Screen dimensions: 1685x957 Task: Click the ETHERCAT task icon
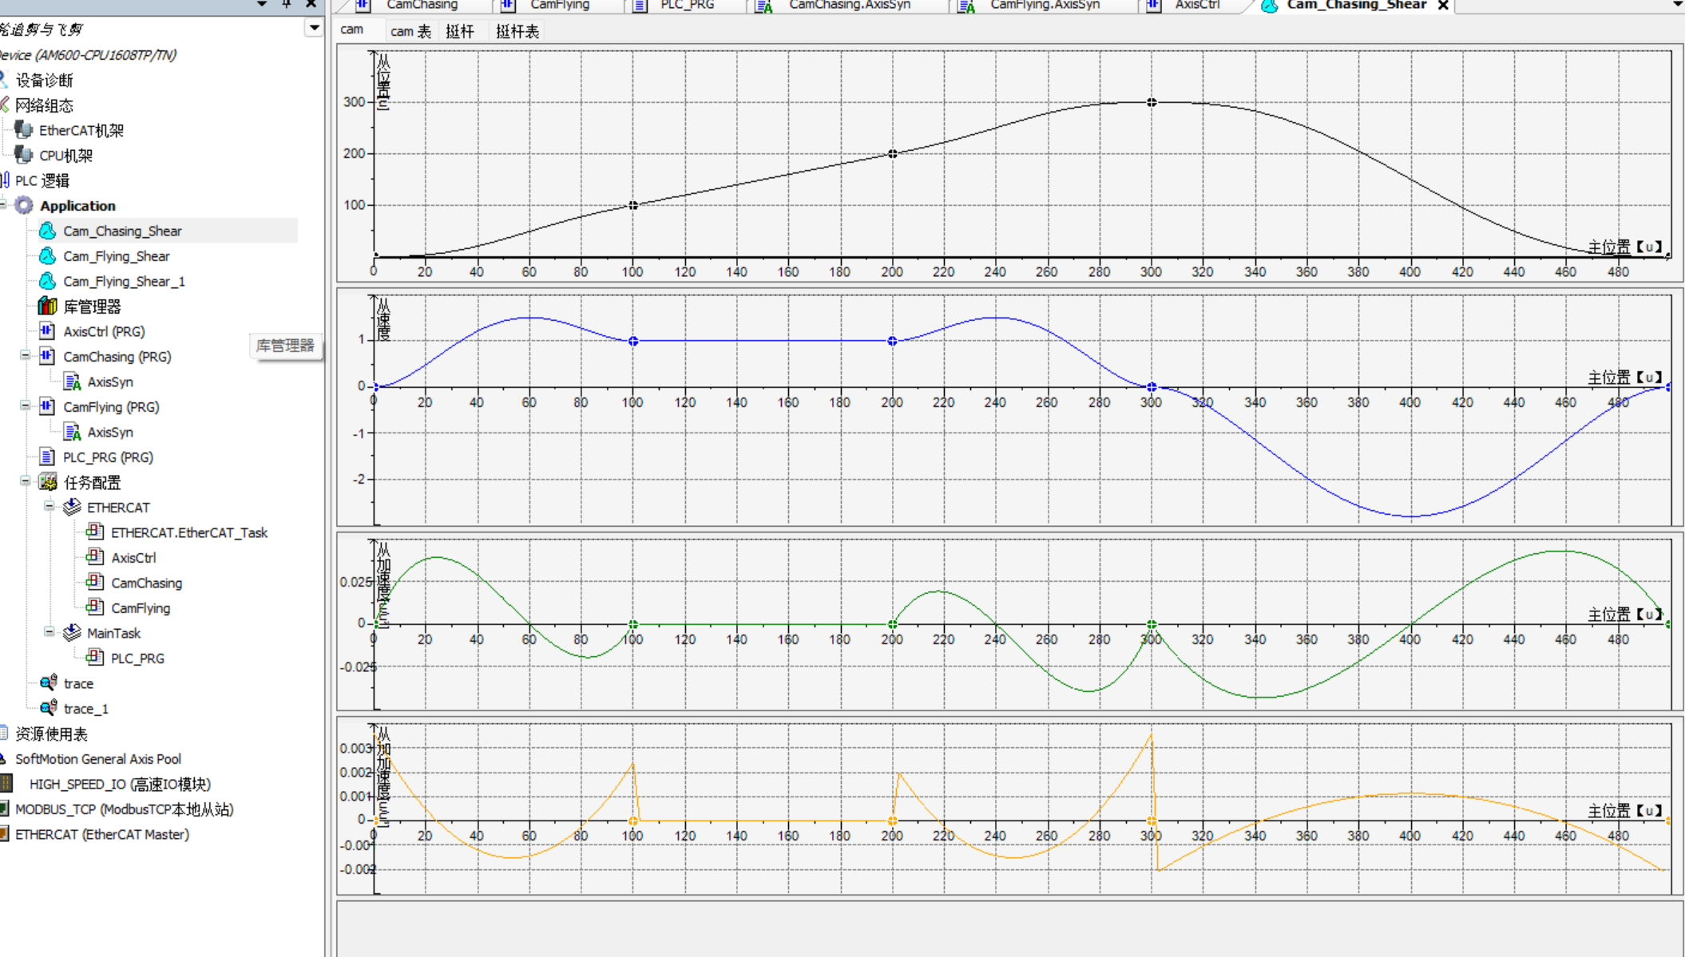tap(72, 508)
